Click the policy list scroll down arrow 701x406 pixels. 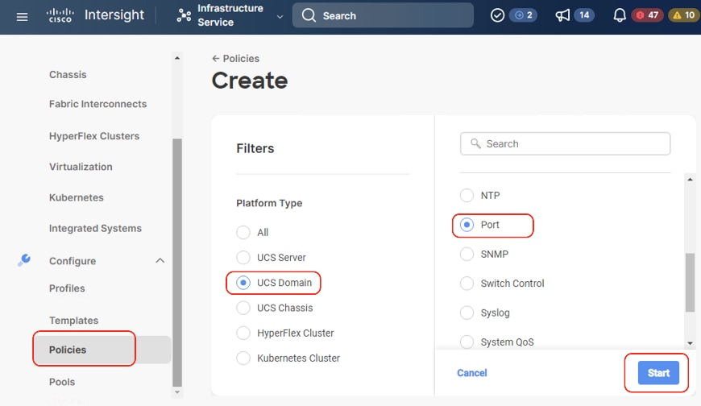click(691, 343)
